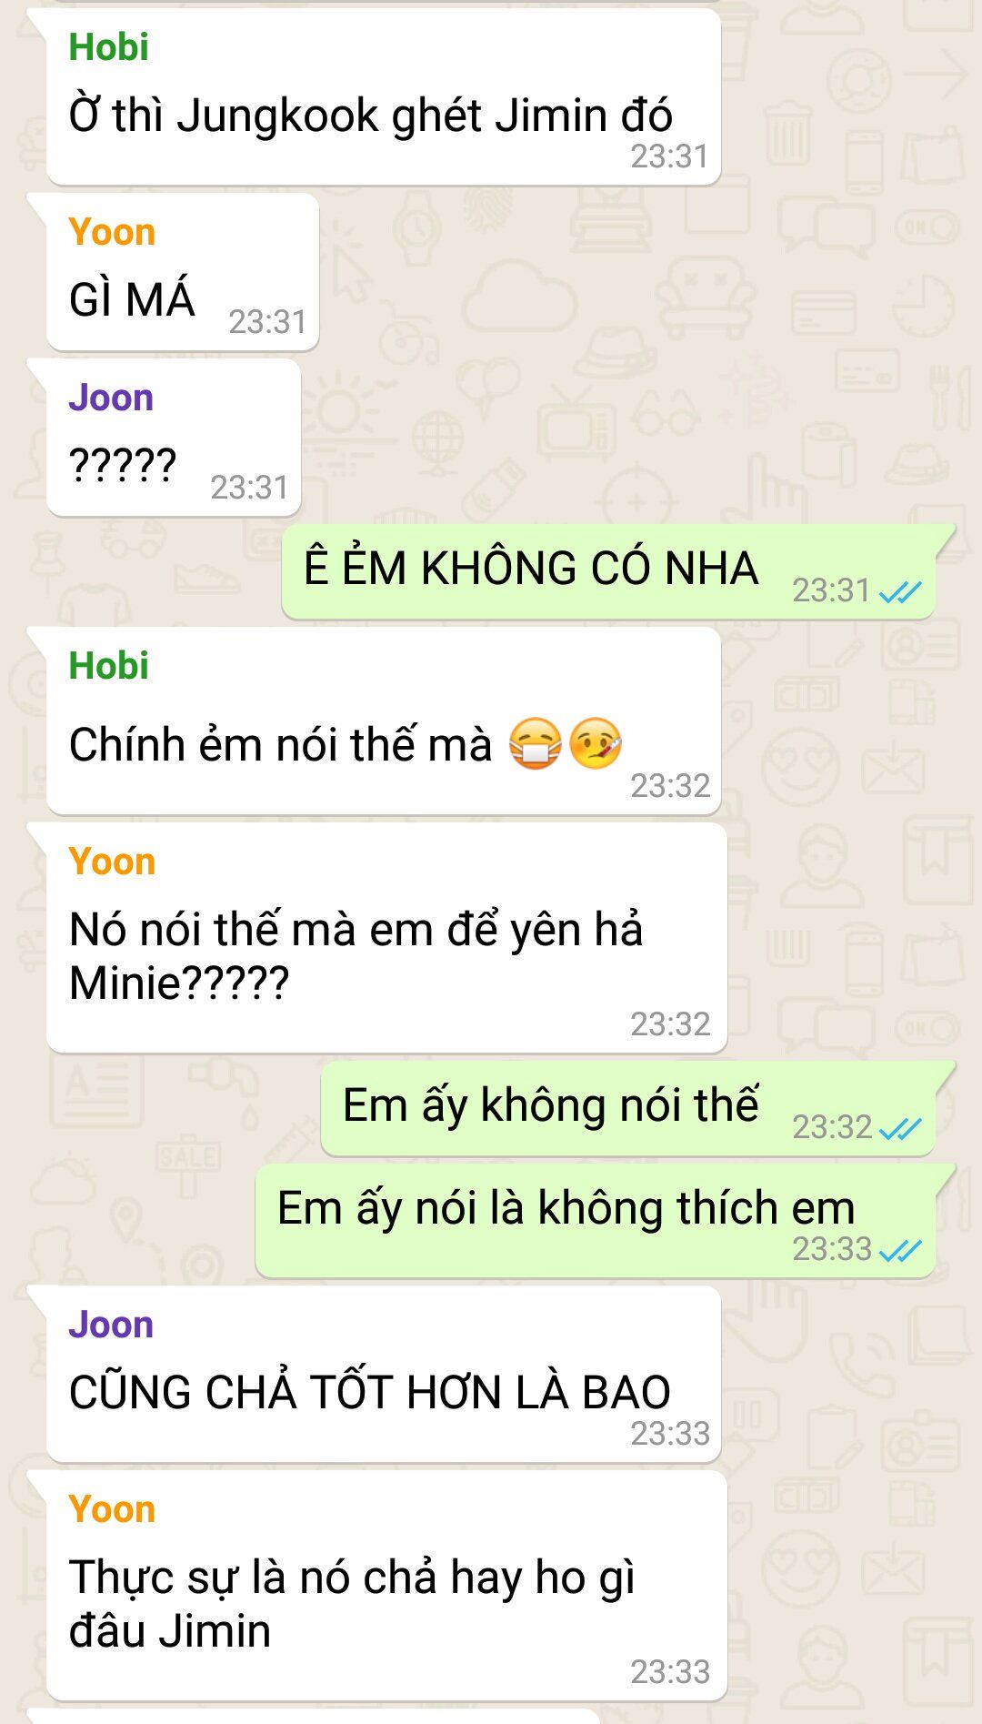Viewport: 982px width, 1724px height.
Task: Select Joon's '?????' message bubble
Action: click(x=174, y=438)
